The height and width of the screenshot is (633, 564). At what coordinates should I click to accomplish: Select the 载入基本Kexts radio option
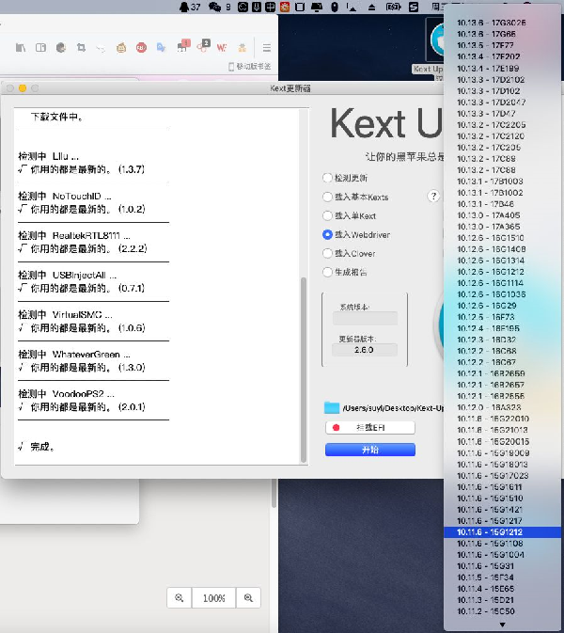tap(327, 197)
